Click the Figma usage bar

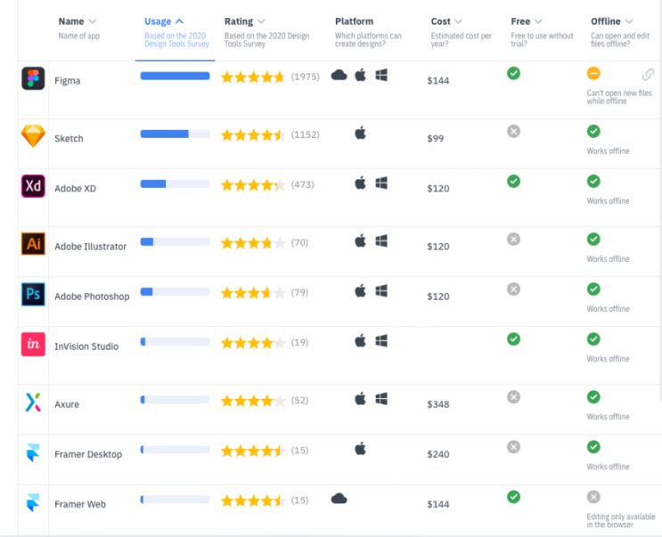[x=175, y=76]
